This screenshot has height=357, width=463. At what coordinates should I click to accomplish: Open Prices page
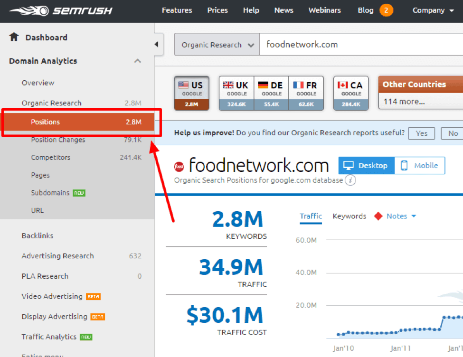(217, 10)
